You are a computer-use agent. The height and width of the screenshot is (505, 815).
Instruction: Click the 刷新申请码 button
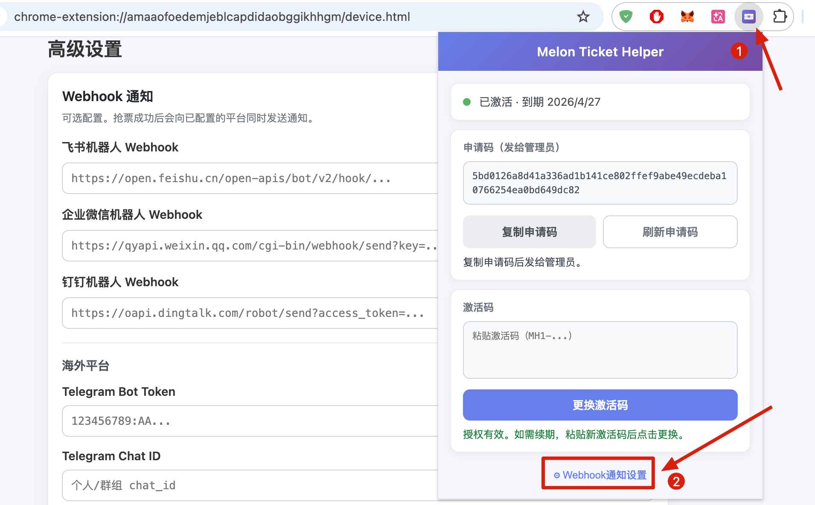670,232
